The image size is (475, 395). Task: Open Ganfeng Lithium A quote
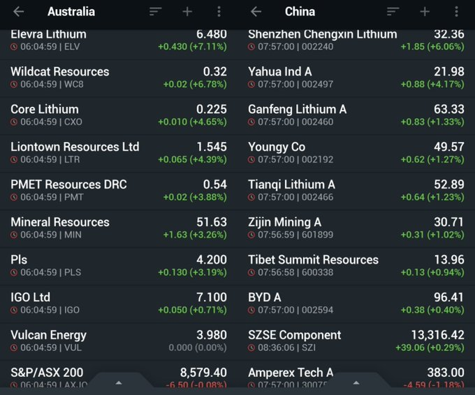(356, 115)
